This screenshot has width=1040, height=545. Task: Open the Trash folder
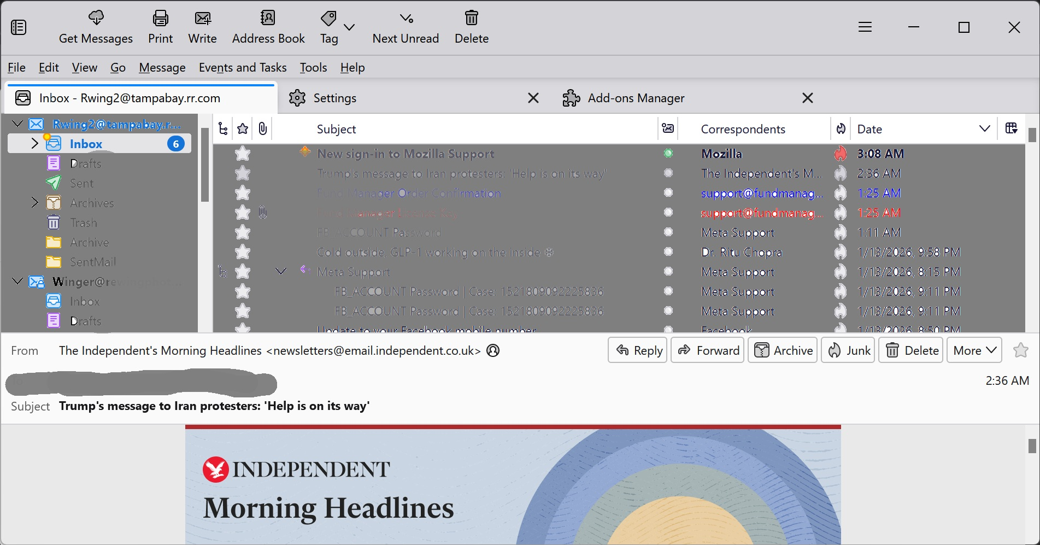pos(83,222)
